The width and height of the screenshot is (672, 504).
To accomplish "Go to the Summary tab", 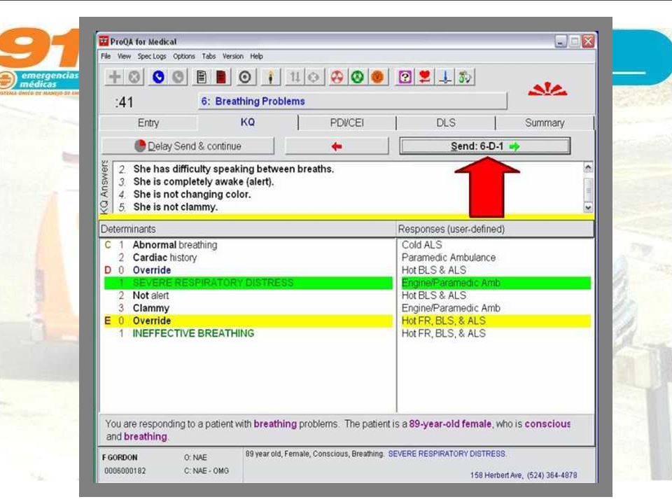I will (545, 123).
